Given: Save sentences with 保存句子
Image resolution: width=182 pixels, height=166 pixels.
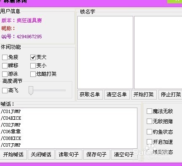Looking at the screenshot, I should [x=97, y=155].
